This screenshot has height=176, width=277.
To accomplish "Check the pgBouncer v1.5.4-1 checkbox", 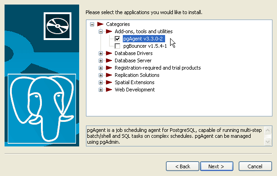I will (117, 46).
